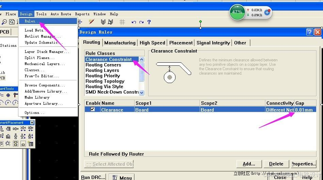Choose Split Planes... menu entry
Image resolution: width=323 pixels, height=180 pixels.
[48, 58]
